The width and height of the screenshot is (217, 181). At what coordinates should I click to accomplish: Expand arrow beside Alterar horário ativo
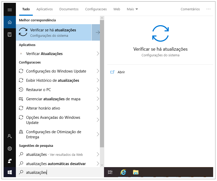[98, 108]
